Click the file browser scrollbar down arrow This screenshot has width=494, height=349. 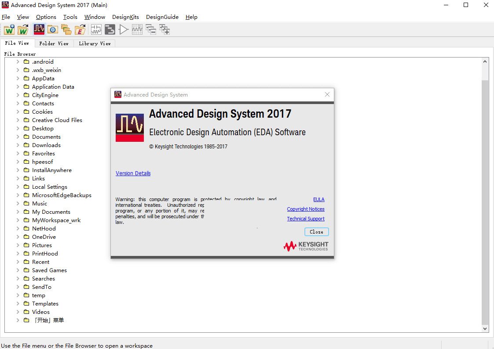pos(485,328)
